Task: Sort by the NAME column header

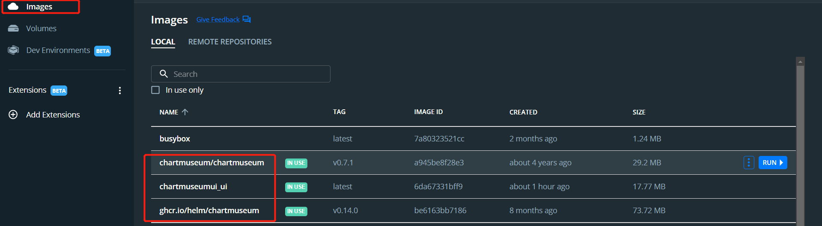Action: click(169, 112)
